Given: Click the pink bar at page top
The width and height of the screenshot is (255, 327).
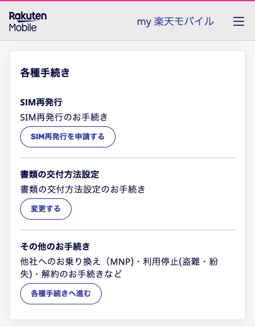Looking at the screenshot, I should [x=127, y=1].
